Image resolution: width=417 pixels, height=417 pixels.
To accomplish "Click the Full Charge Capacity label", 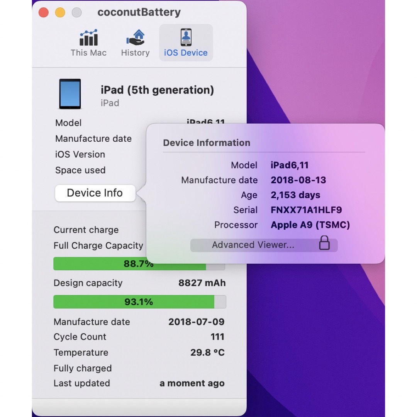I will pos(98,246).
